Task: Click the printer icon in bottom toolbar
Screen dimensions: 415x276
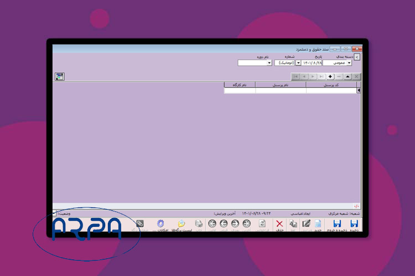Action: tap(199, 224)
